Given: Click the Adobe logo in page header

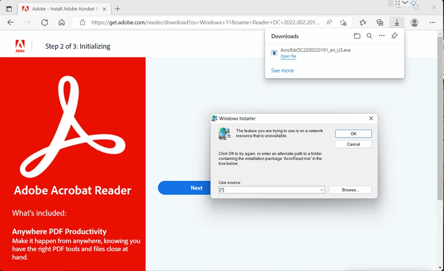Looking at the screenshot, I should (x=20, y=46).
